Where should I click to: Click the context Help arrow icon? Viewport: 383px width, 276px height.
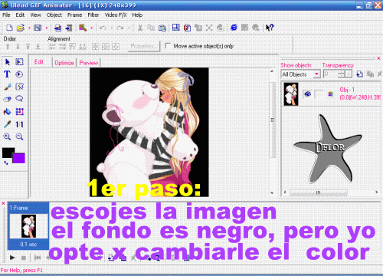tap(270, 28)
